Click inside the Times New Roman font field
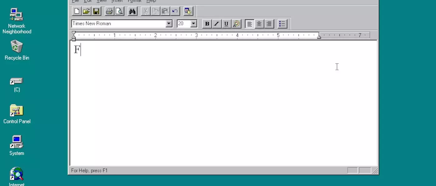The image size is (436, 186). point(119,24)
